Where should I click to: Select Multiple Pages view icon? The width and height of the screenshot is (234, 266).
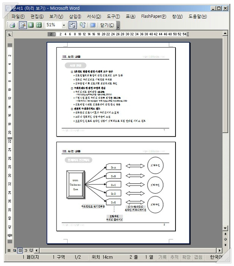39,25
